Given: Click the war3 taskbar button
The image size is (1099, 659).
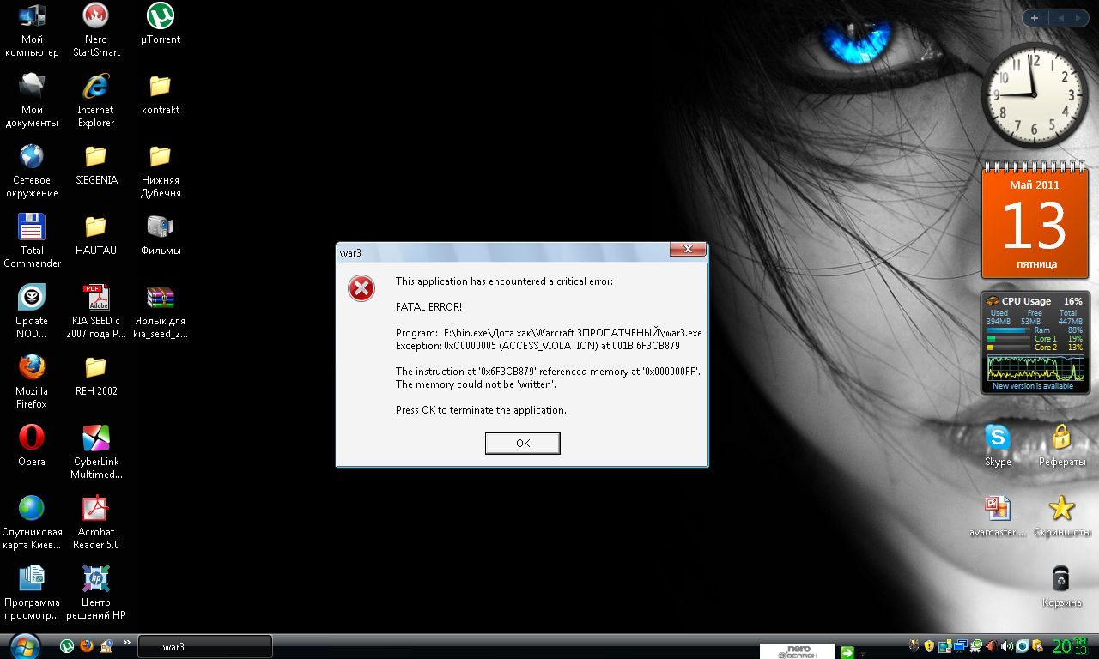Looking at the screenshot, I should coord(205,647).
